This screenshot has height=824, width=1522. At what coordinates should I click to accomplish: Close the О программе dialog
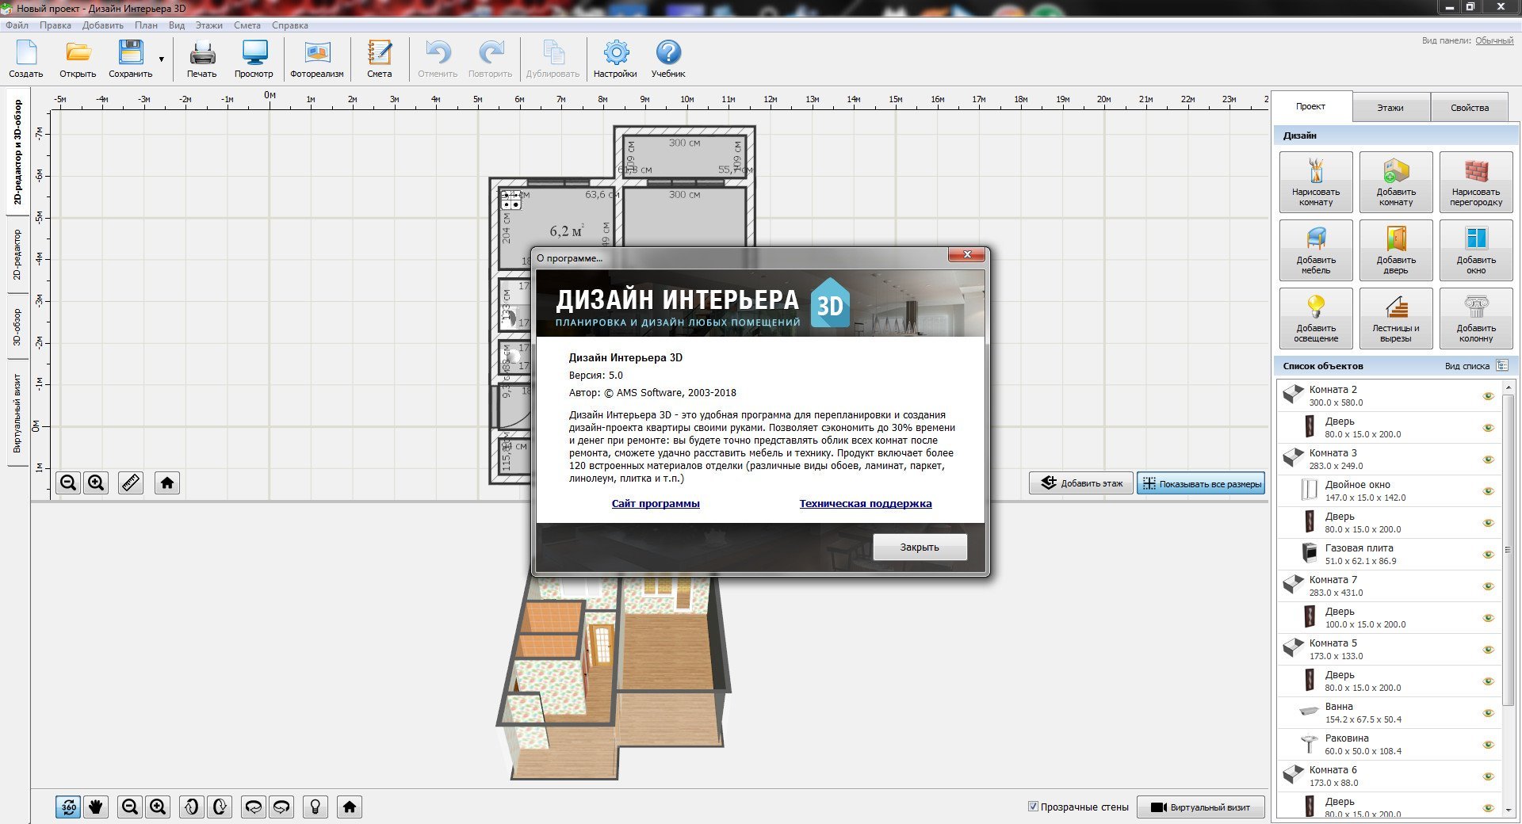pyautogui.click(x=967, y=254)
